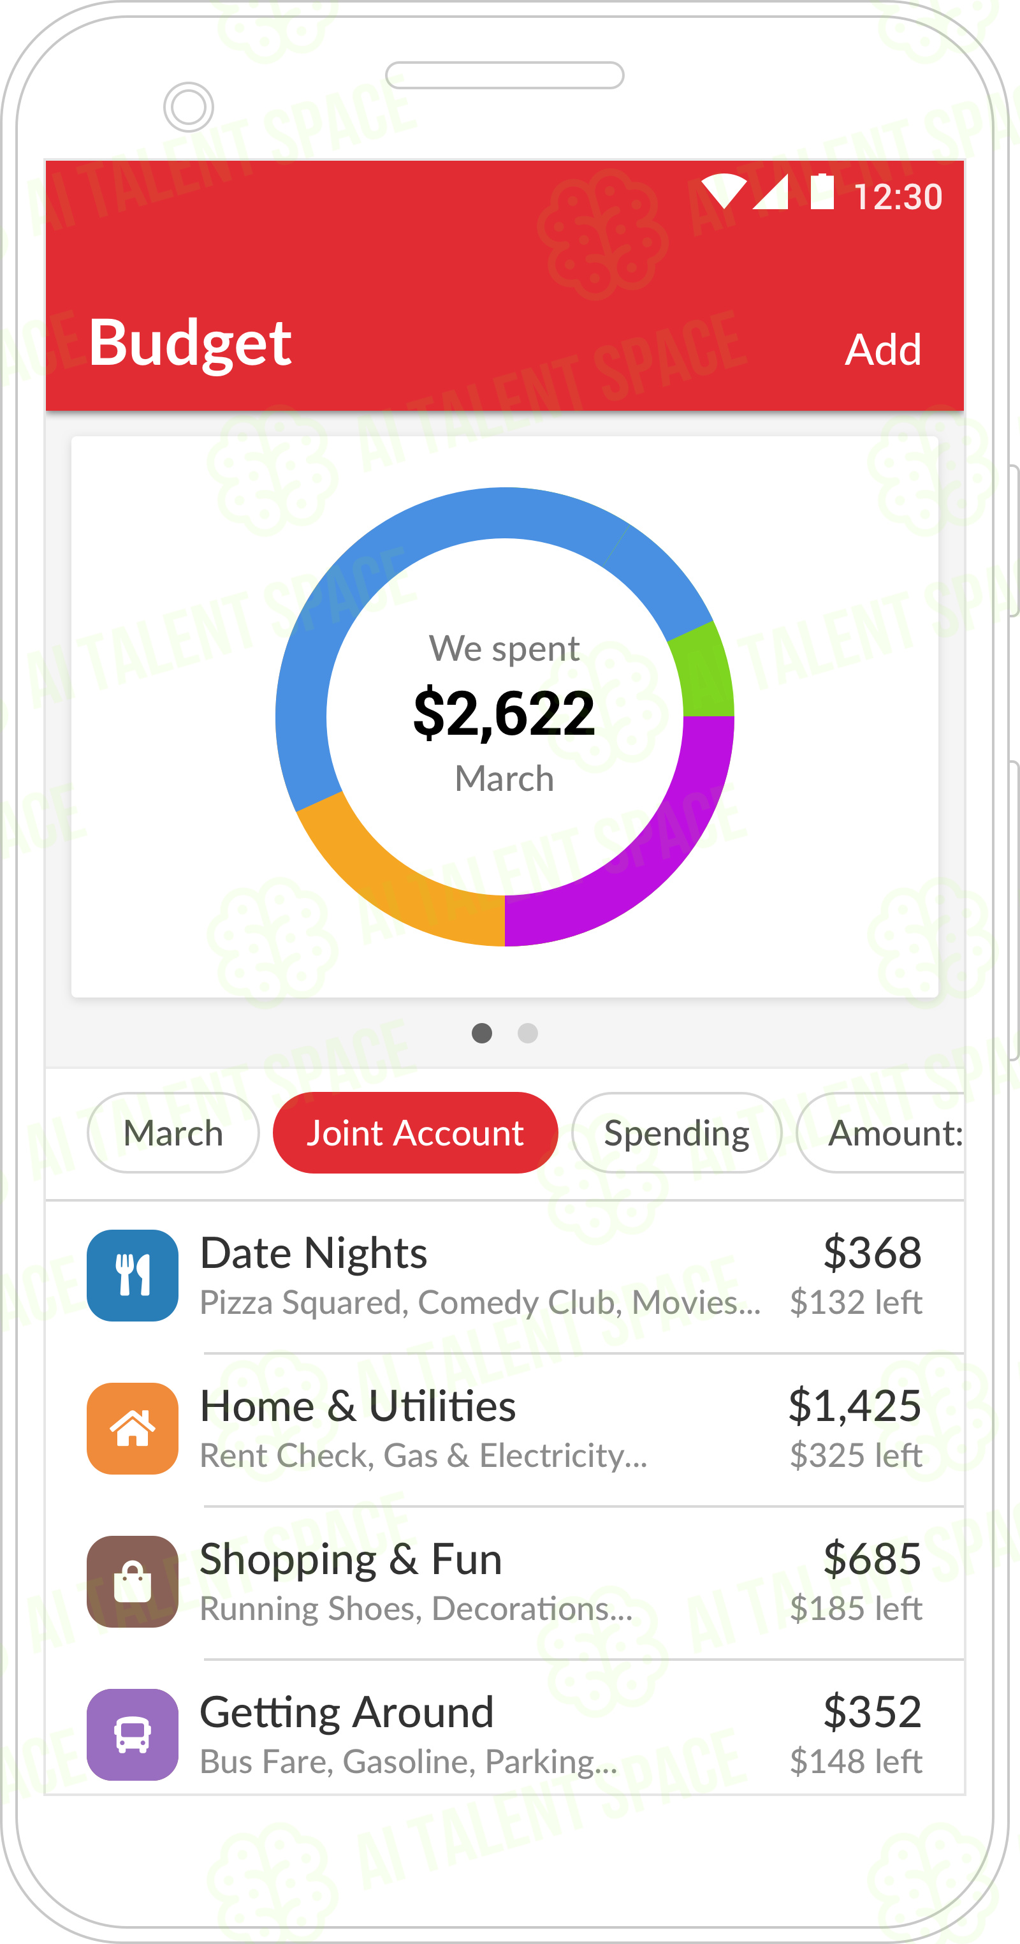The image size is (1020, 1944).
Task: Click the $1,425 Home & Utilities amount
Action: [855, 1405]
